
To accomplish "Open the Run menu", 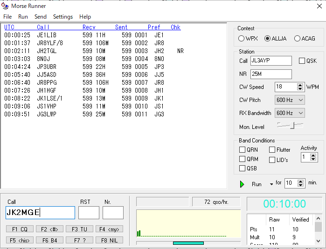I will click(x=23, y=17).
